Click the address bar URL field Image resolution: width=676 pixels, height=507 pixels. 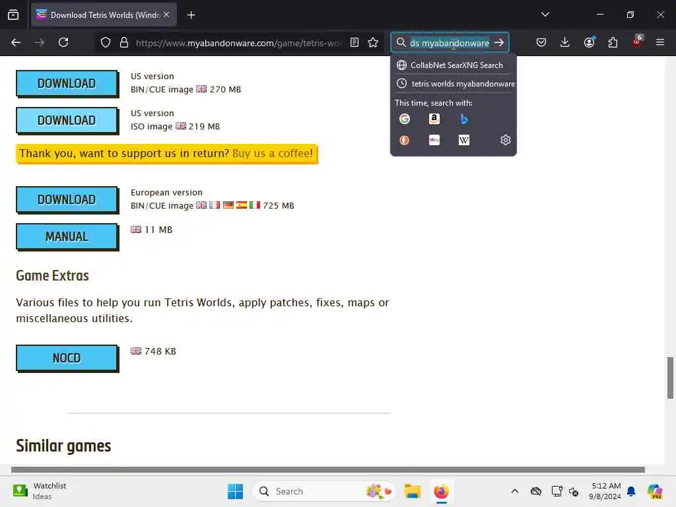[x=239, y=43]
